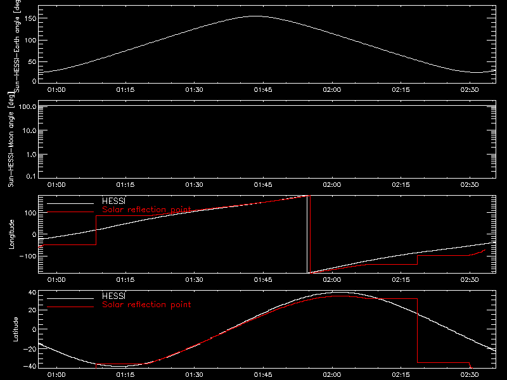This screenshot has height=380, width=507.
Task: Click the 02:00 label under Longitude plot
Action: [x=331, y=279]
